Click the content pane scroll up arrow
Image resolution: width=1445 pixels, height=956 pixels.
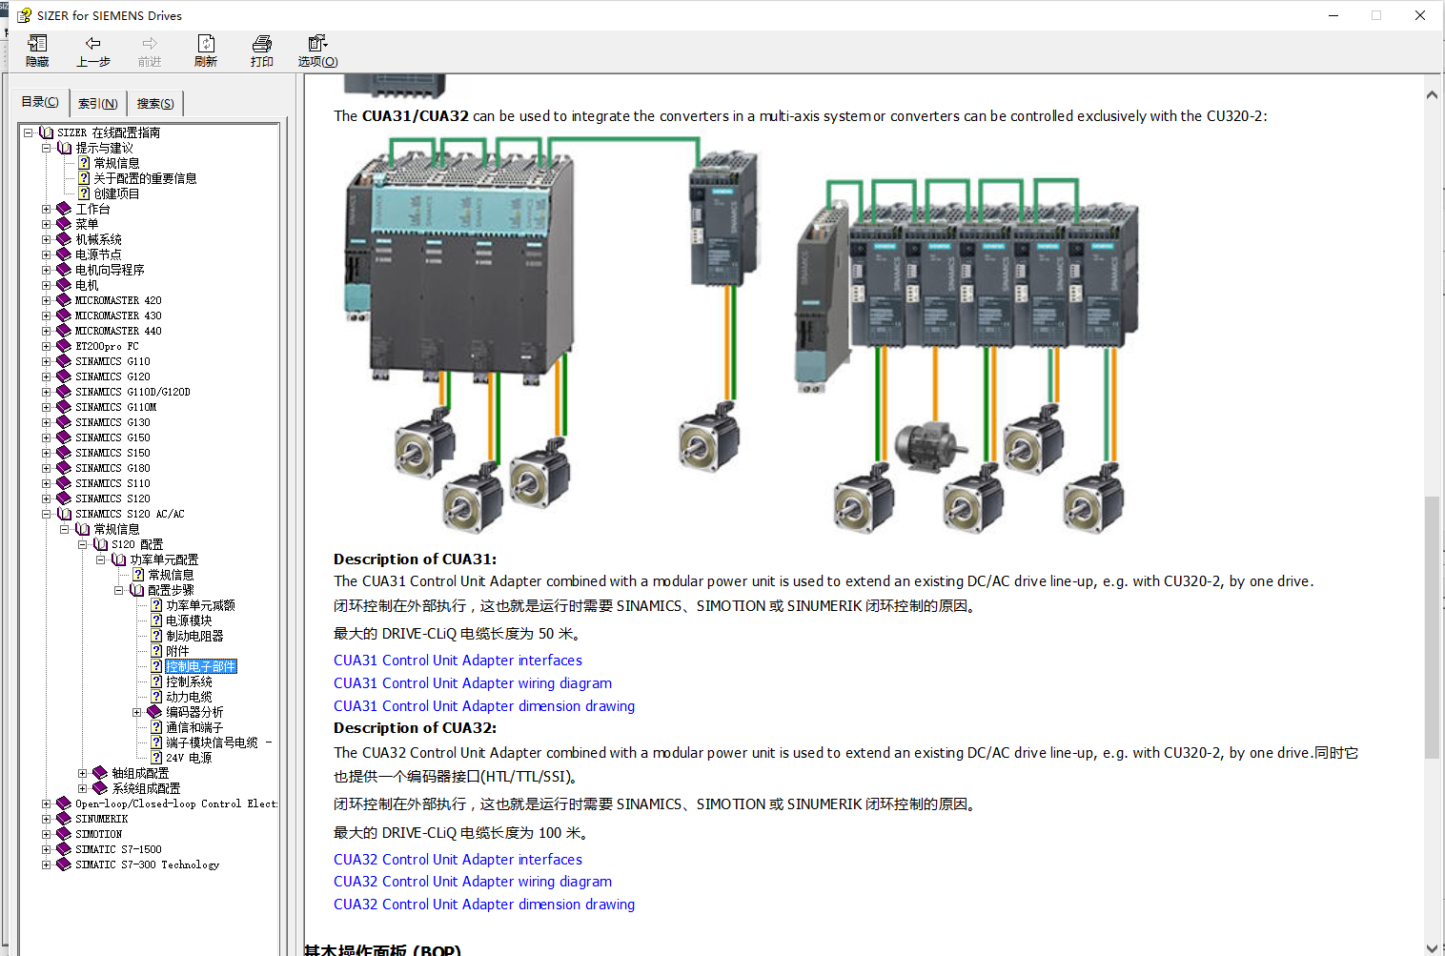[1432, 95]
